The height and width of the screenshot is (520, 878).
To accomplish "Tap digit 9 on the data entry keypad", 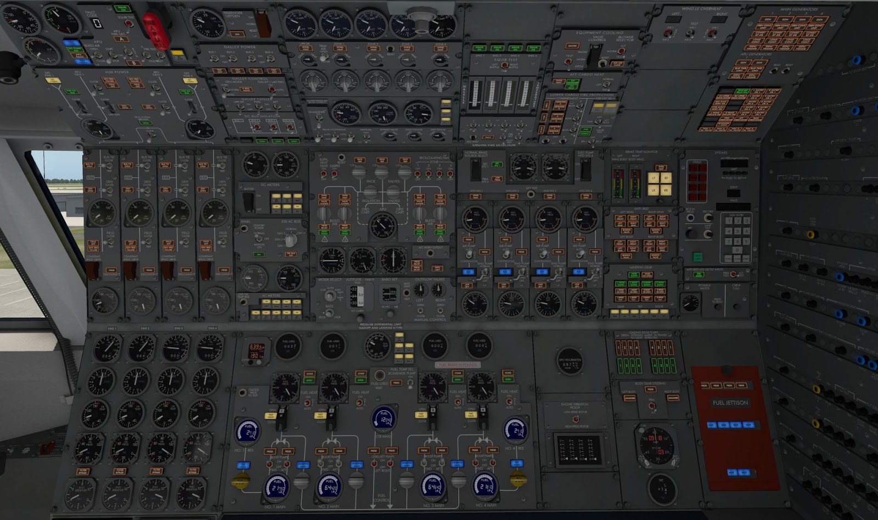I will 747,241.
